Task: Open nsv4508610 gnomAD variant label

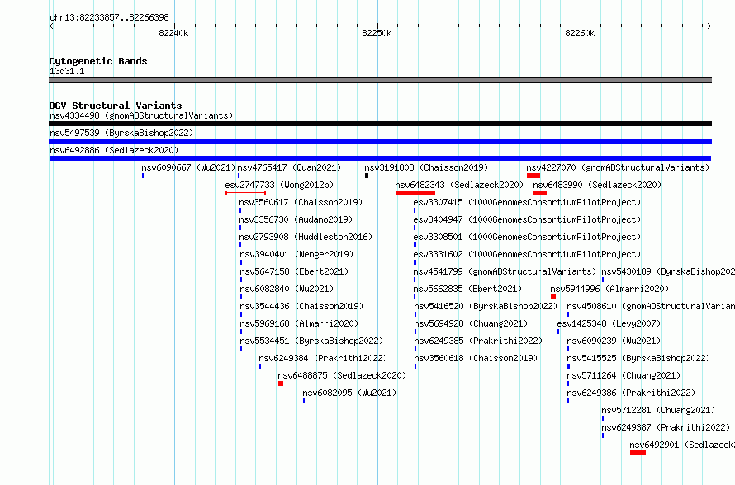Action: tap(651, 306)
